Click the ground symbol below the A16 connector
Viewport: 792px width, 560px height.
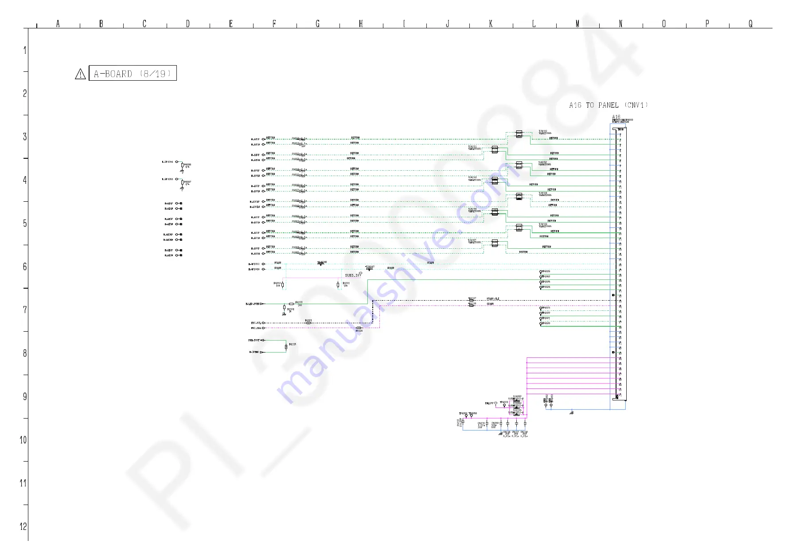pyautogui.click(x=572, y=412)
